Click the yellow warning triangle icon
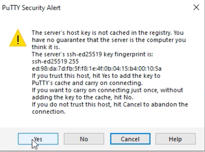This screenshot has height=152, width=205. [18, 38]
